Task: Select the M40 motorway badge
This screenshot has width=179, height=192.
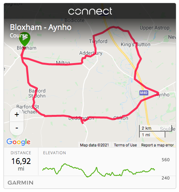Action: tap(144, 93)
